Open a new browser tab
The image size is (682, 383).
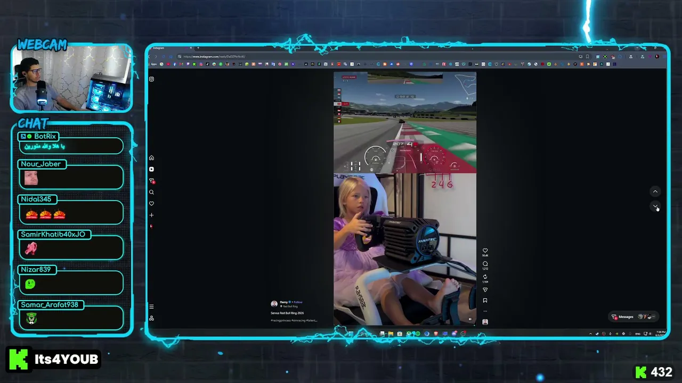click(198, 48)
